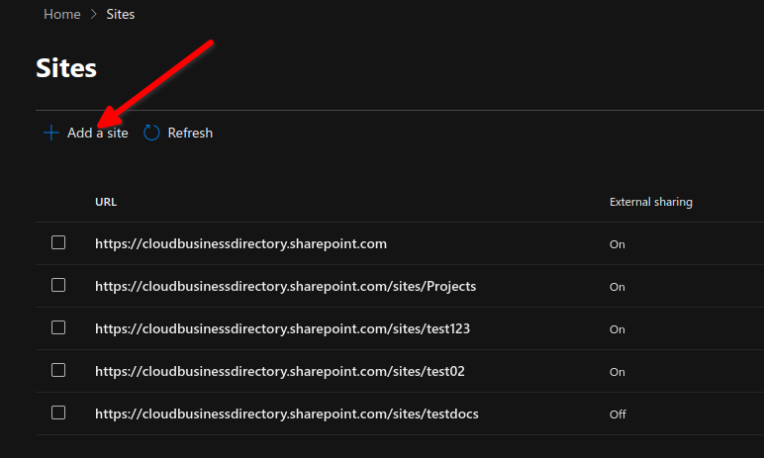
Task: Click the sites/testdocs URL
Action: [x=287, y=413]
